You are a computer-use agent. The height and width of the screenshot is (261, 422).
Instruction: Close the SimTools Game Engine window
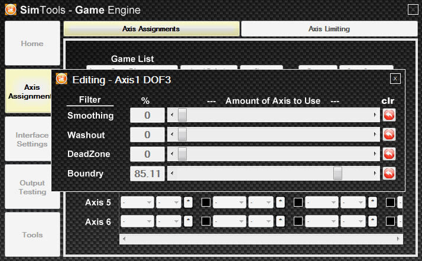(413, 9)
